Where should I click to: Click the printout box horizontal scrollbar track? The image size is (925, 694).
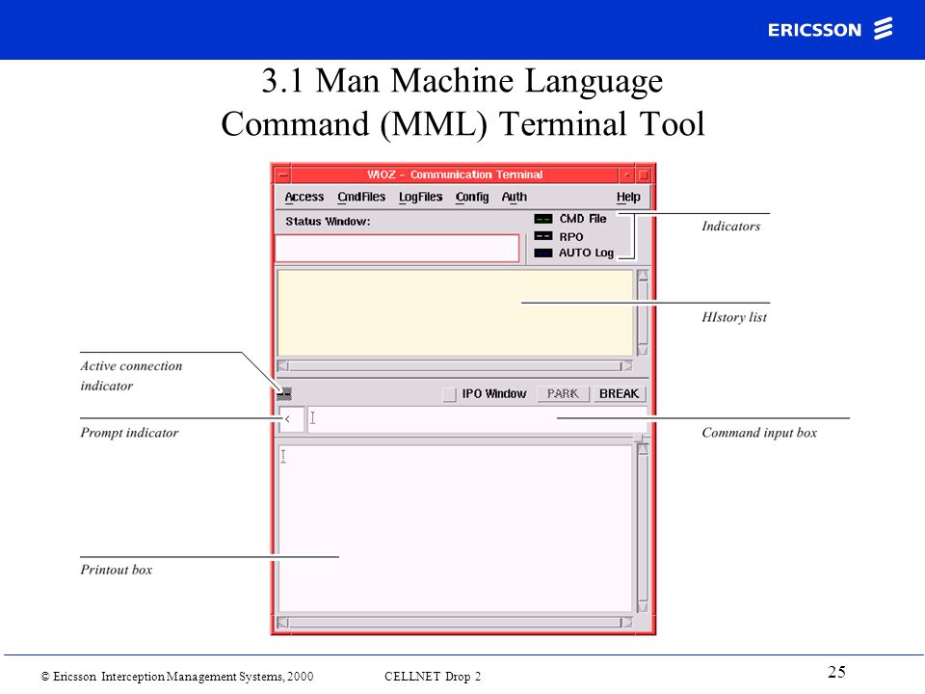pos(455,623)
